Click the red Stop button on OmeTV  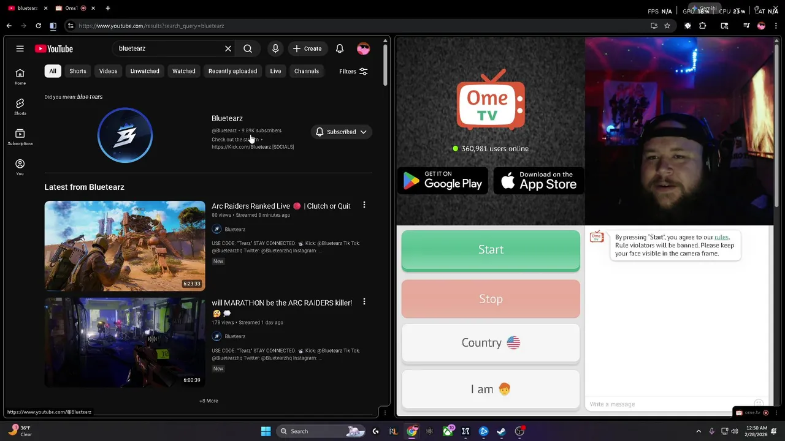pyautogui.click(x=491, y=299)
